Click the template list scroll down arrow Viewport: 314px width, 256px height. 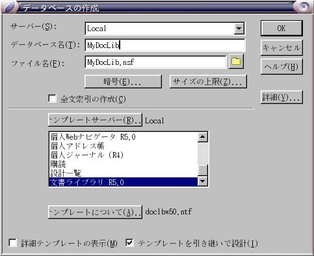coord(203,181)
